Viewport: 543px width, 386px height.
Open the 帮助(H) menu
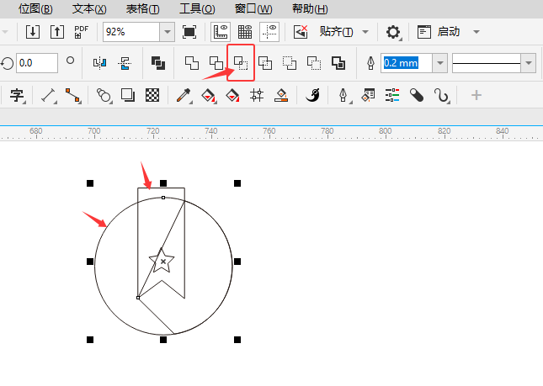[310, 8]
